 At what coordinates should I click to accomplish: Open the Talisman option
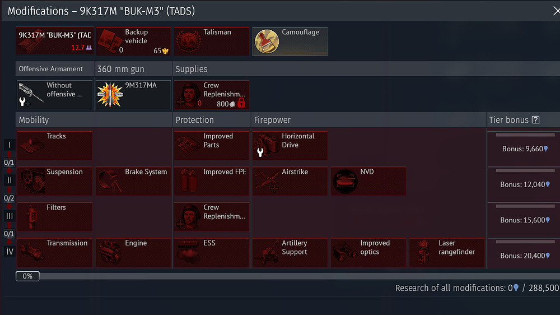pyautogui.click(x=212, y=41)
